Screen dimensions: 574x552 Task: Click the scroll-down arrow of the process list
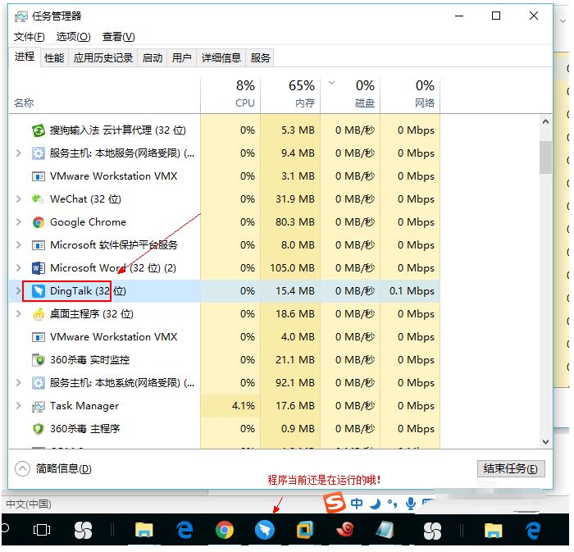point(546,442)
